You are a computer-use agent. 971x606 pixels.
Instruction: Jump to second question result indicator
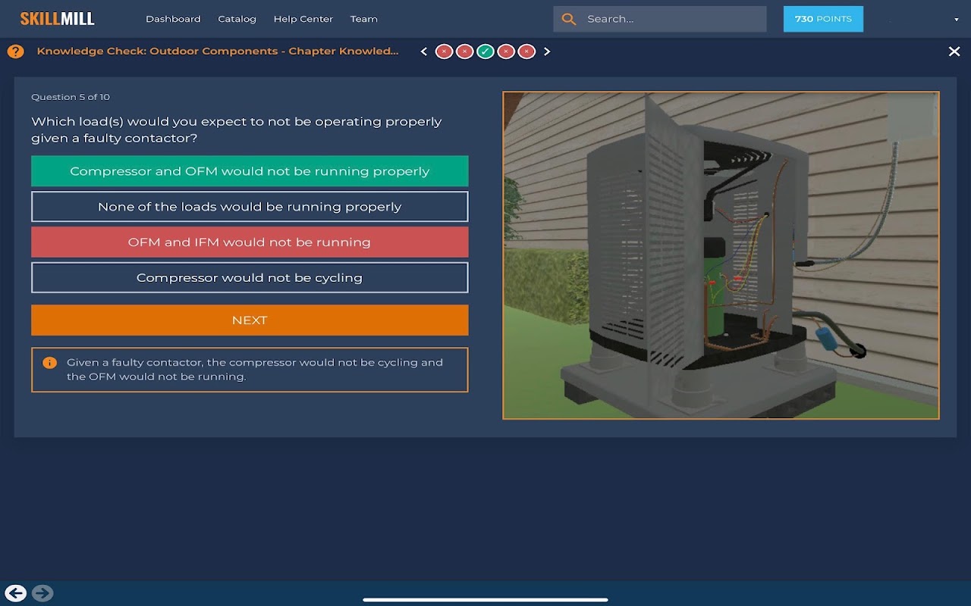click(x=465, y=52)
